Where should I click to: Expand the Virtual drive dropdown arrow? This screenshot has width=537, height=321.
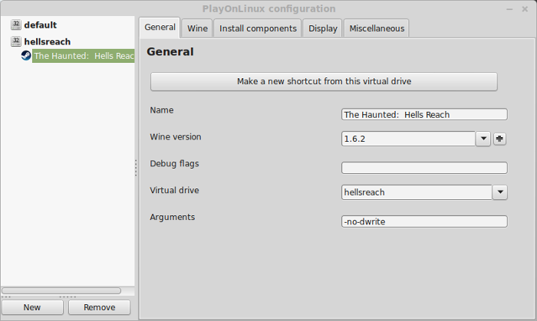(x=500, y=192)
